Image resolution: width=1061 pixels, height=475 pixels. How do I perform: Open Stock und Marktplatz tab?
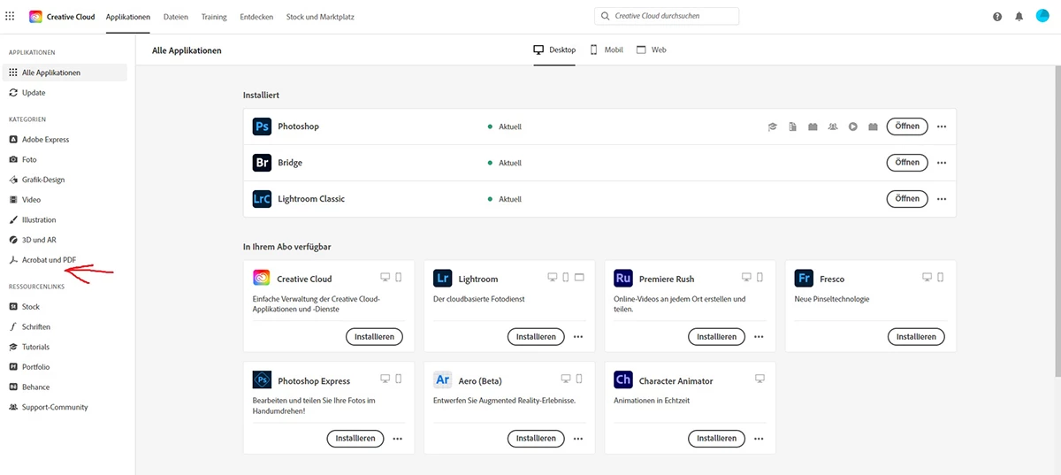point(320,17)
